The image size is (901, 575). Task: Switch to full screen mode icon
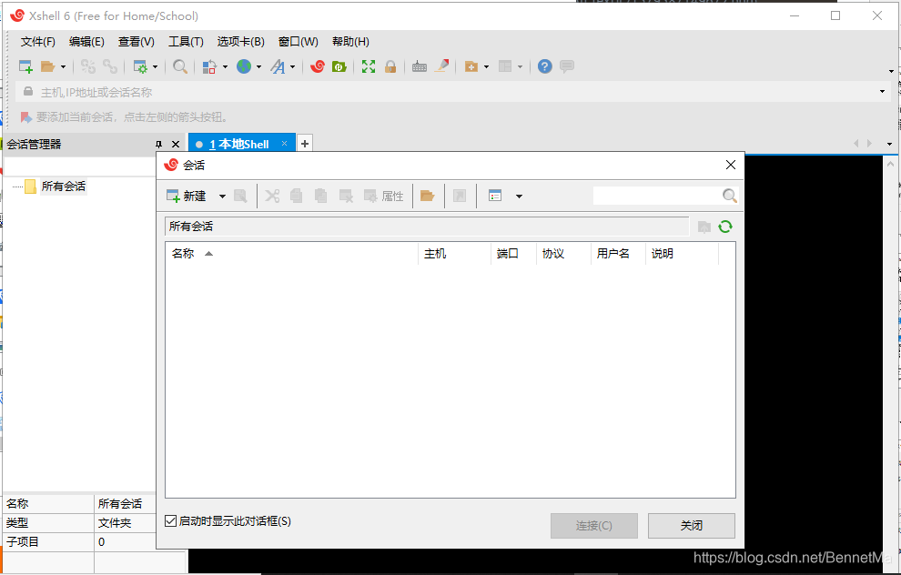[x=368, y=66]
